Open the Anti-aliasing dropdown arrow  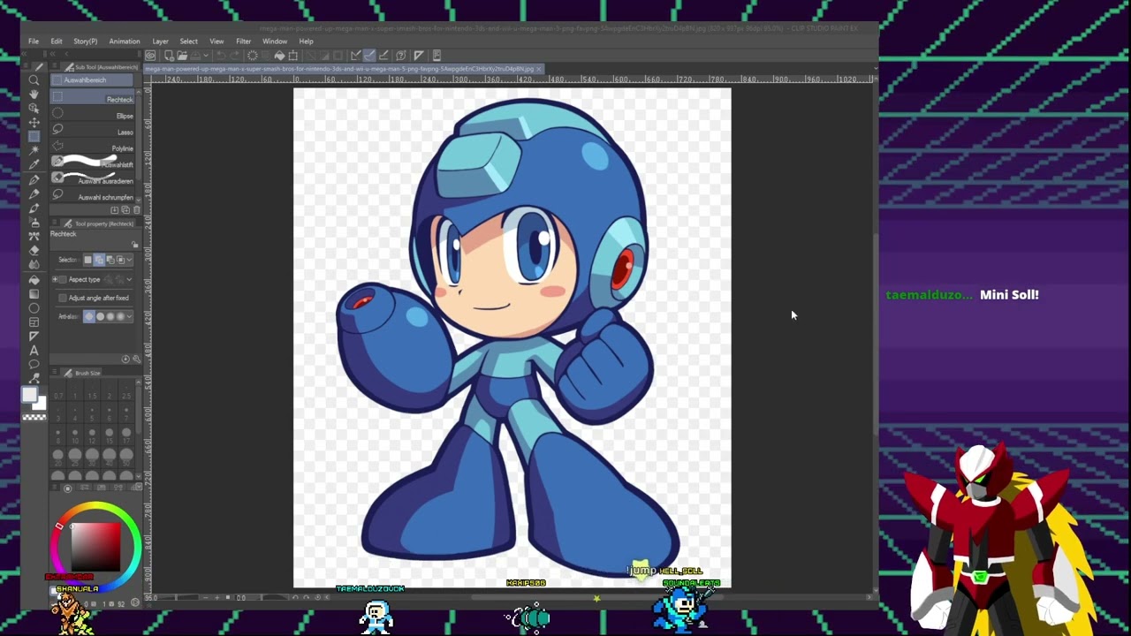tap(129, 317)
